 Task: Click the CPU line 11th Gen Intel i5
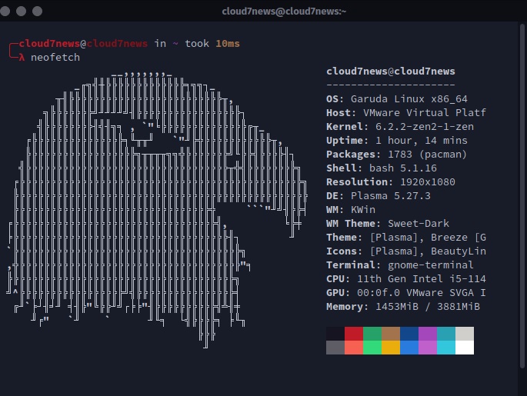(406, 279)
